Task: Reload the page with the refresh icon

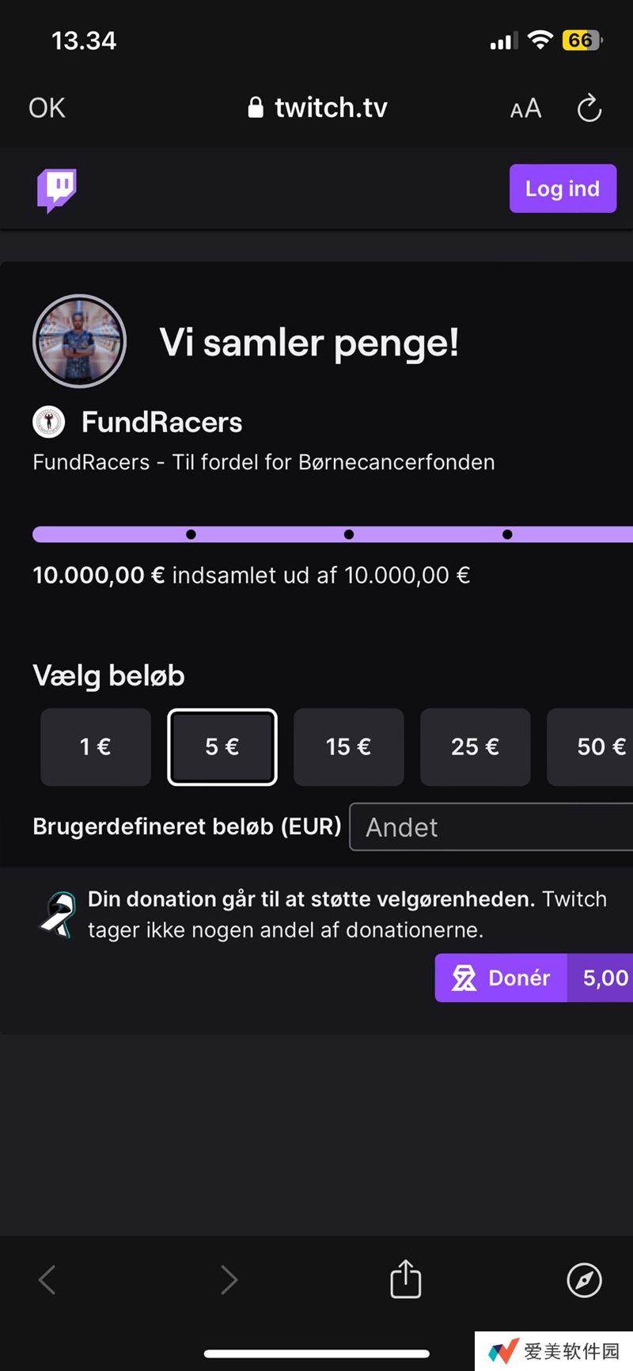Action: coord(589,108)
